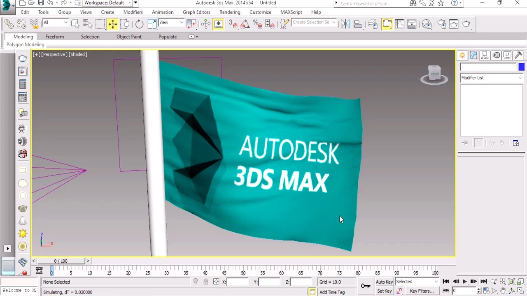Image resolution: width=527 pixels, height=296 pixels.
Task: Toggle Keyboard Shortcut Override
Action: click(218, 24)
